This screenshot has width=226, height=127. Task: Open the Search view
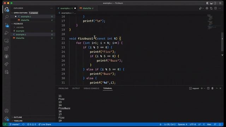tap(6, 17)
